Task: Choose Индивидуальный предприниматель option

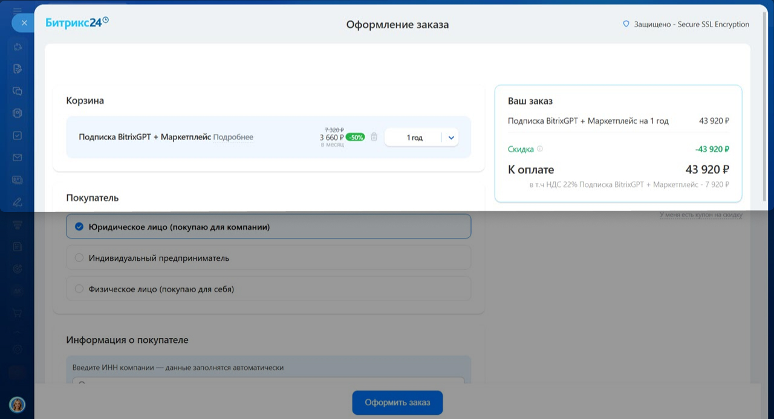Action: (x=79, y=258)
